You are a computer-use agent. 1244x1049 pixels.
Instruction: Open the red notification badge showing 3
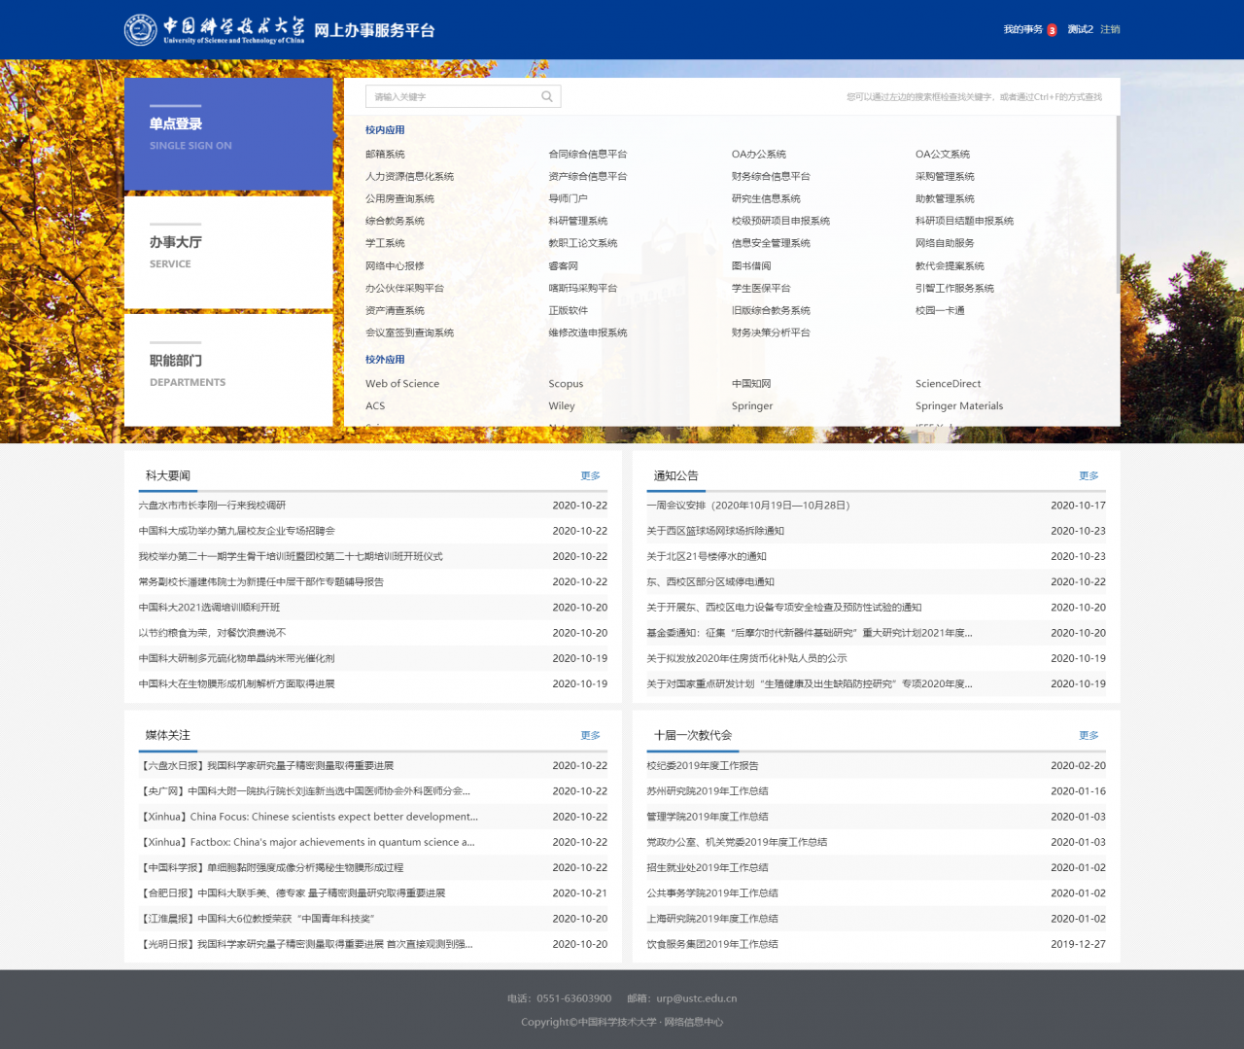coord(1052,30)
